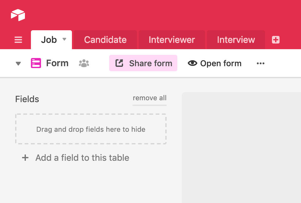Switch to the Interviewer tab
Screen dimensions: 301x203
[172, 40]
